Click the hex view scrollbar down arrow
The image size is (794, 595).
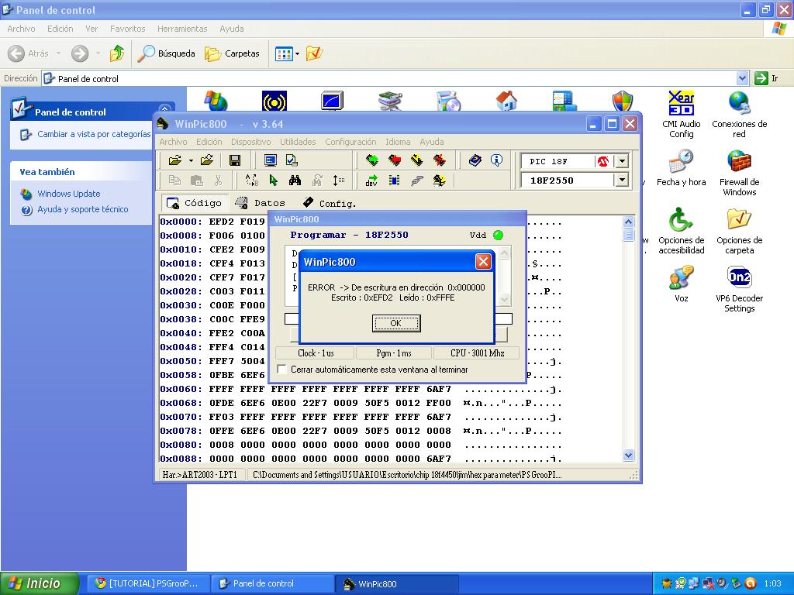click(628, 456)
